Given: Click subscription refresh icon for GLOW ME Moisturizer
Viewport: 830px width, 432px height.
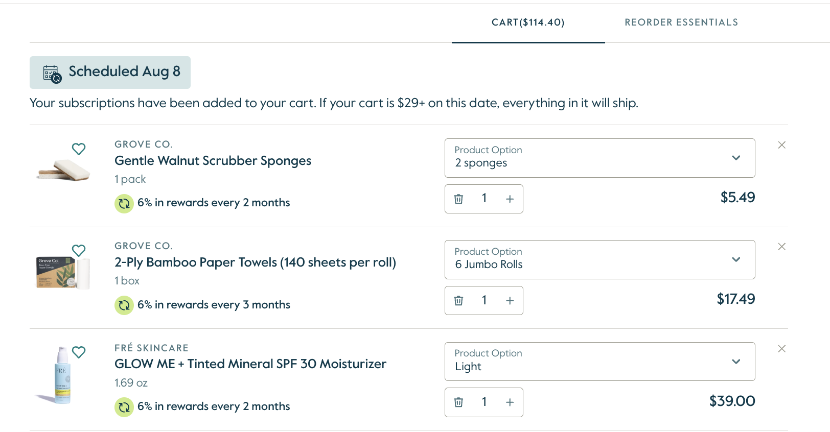Looking at the screenshot, I should coord(124,407).
